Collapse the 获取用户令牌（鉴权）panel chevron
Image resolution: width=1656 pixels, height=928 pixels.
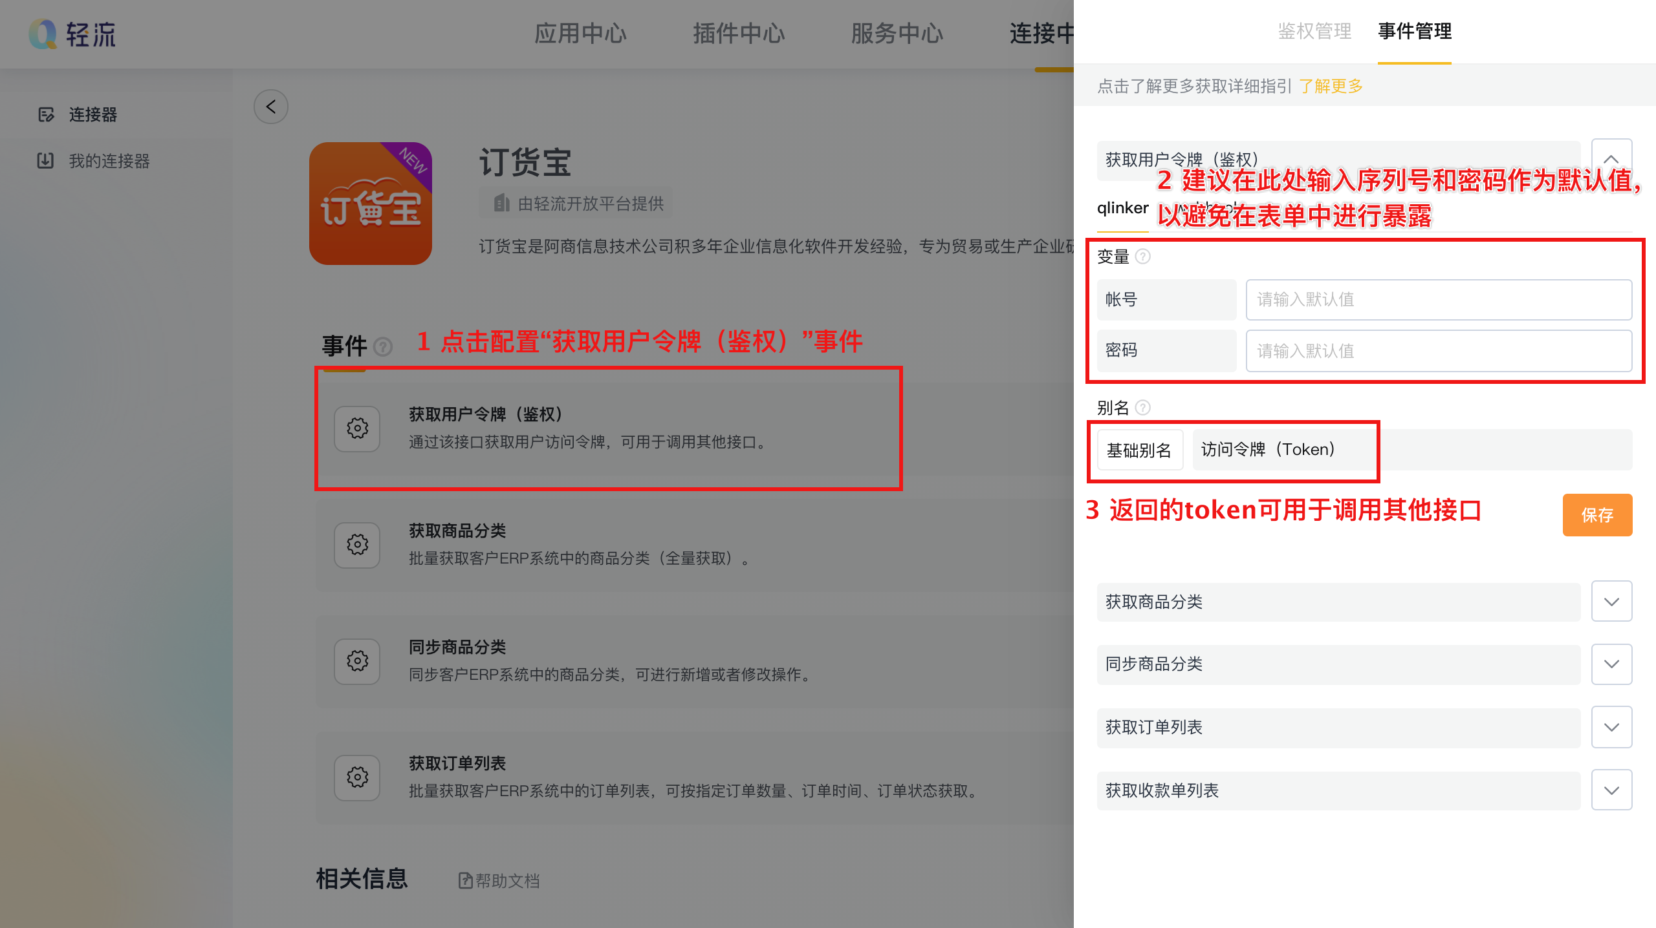[x=1611, y=159]
